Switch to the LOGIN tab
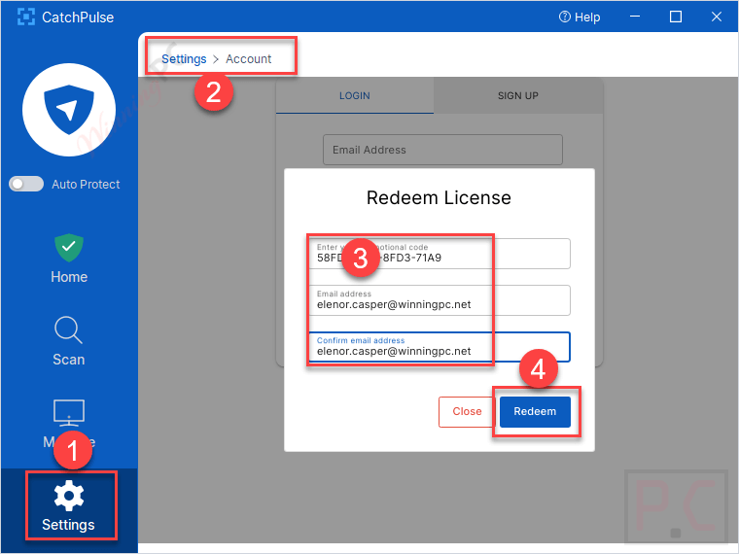The width and height of the screenshot is (739, 554). point(354,95)
